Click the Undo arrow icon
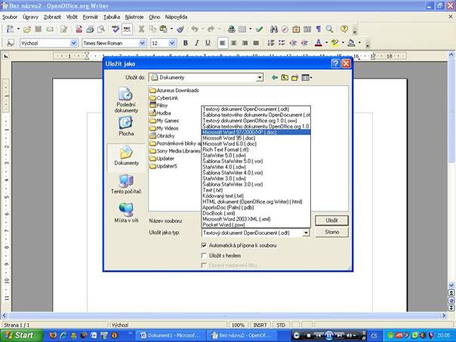The image size is (456, 342). tap(194, 29)
